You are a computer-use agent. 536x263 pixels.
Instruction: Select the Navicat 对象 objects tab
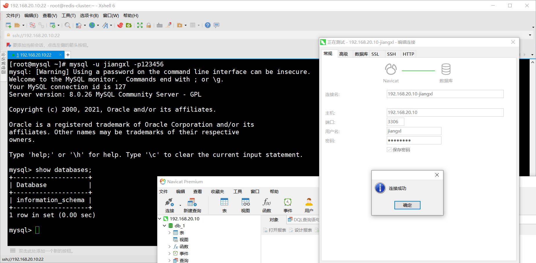274,220
